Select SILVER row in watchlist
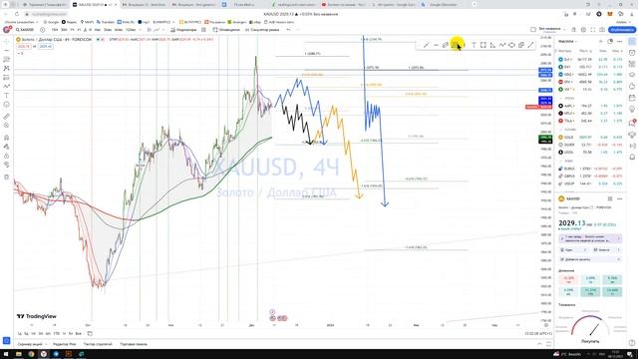 tap(591, 145)
